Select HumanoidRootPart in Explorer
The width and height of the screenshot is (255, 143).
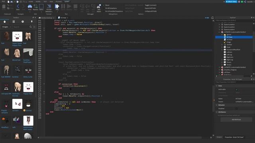click(x=233, y=50)
